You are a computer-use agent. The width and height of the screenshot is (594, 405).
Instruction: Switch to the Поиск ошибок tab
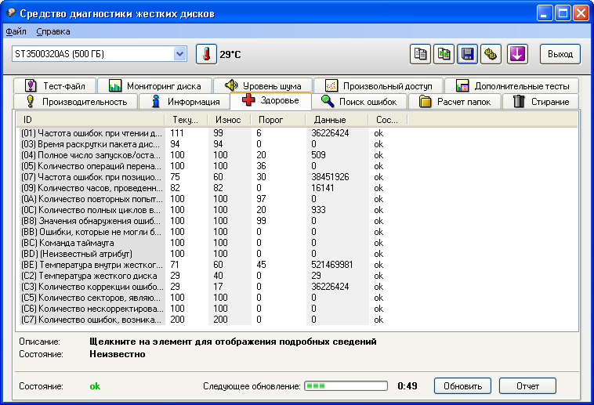point(359,102)
